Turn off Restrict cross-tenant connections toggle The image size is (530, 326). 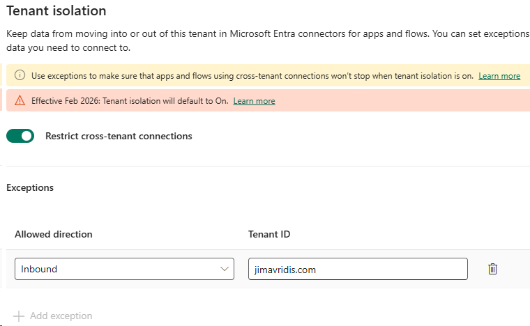(20, 137)
